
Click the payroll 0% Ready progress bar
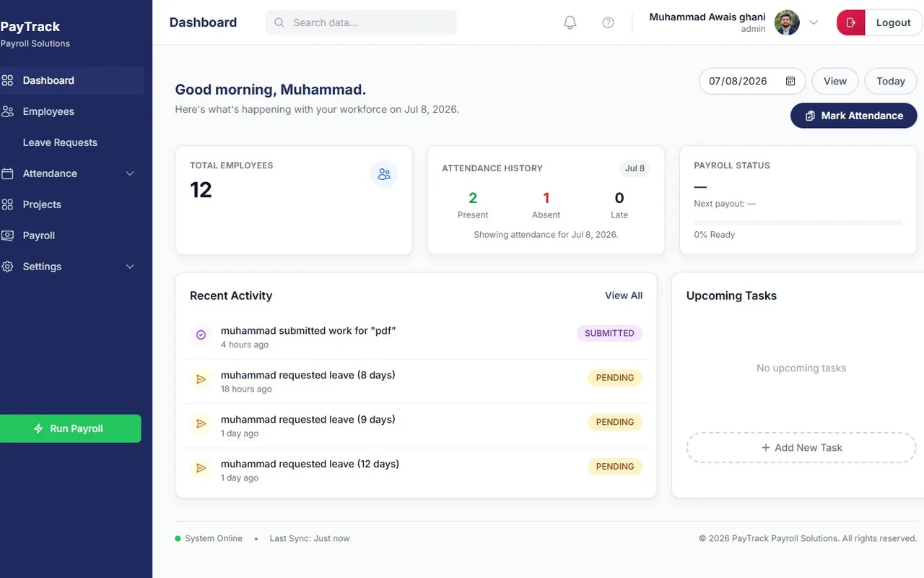[798, 223]
